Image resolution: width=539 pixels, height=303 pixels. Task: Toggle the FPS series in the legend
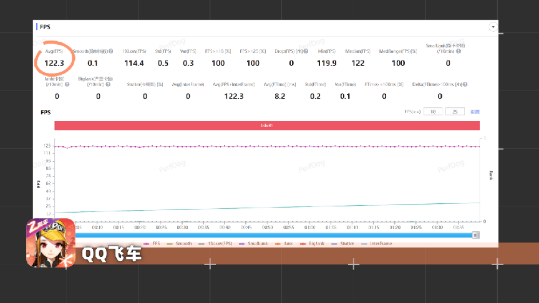[x=153, y=244]
